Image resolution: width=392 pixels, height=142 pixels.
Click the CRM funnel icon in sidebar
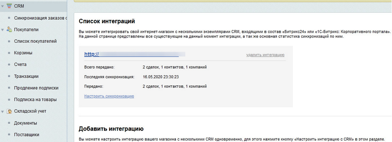(9, 6)
